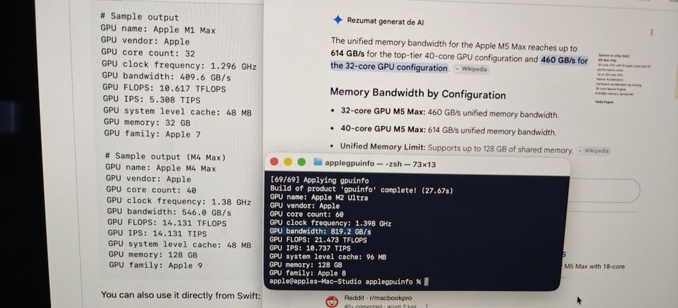Click the folder icon in terminal title bar
The image size is (678, 308).
318,162
